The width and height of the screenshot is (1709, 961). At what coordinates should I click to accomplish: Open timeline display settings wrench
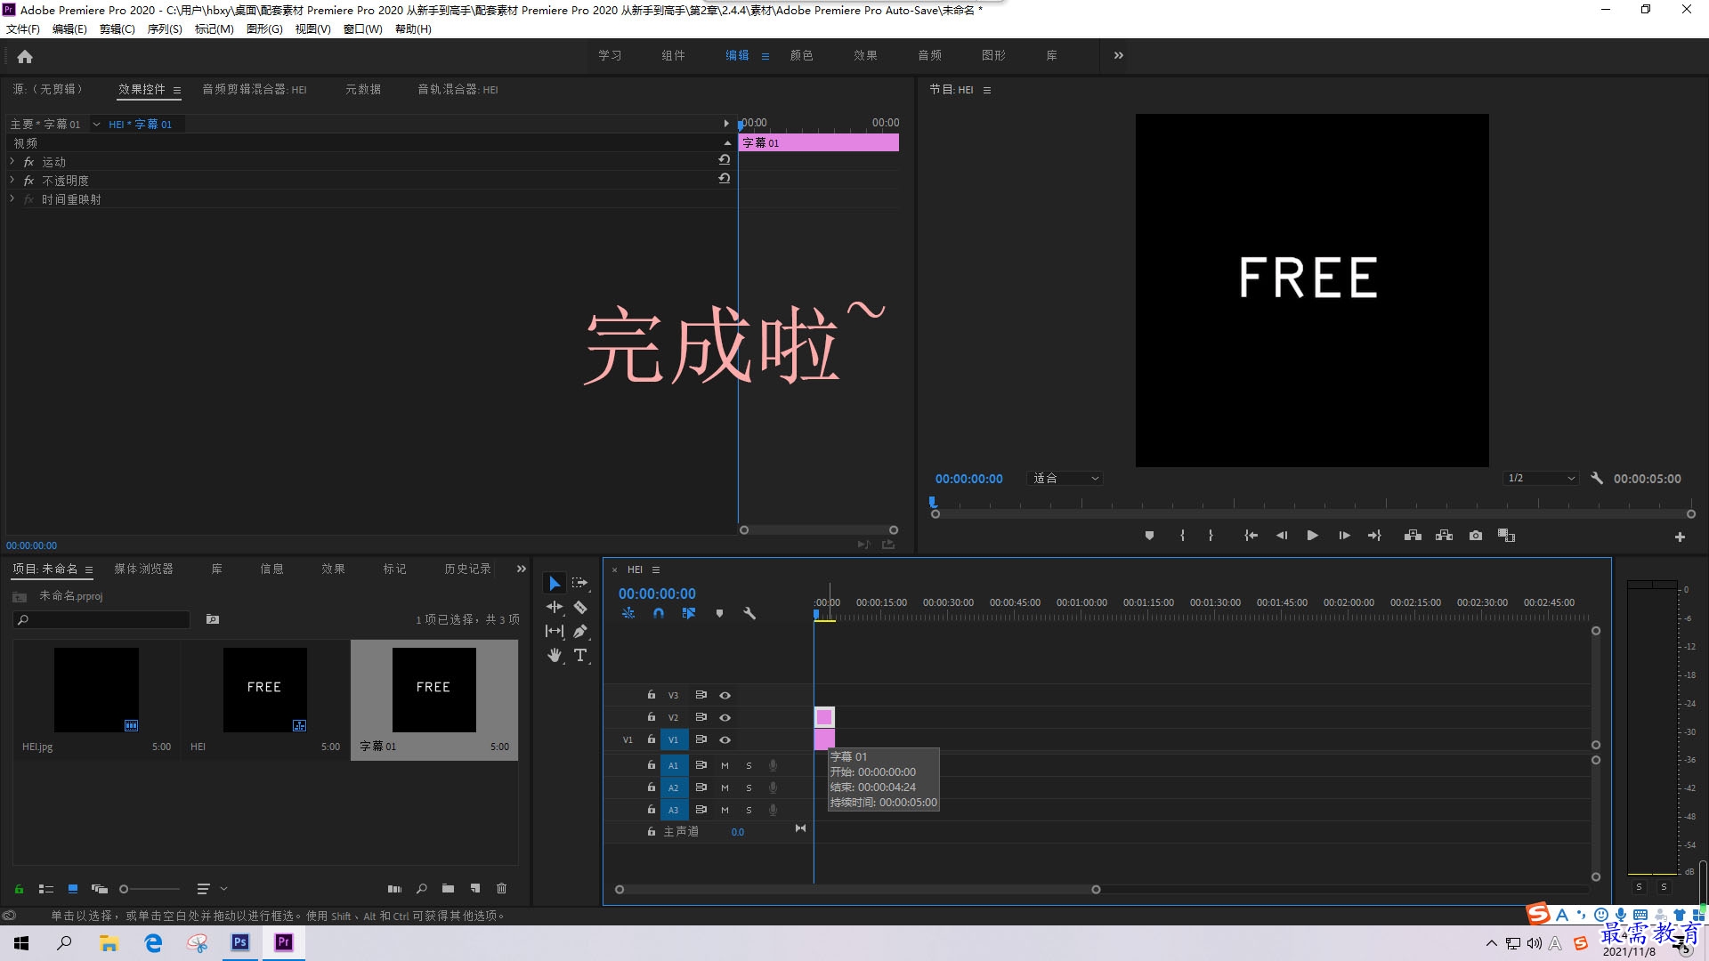(x=749, y=613)
